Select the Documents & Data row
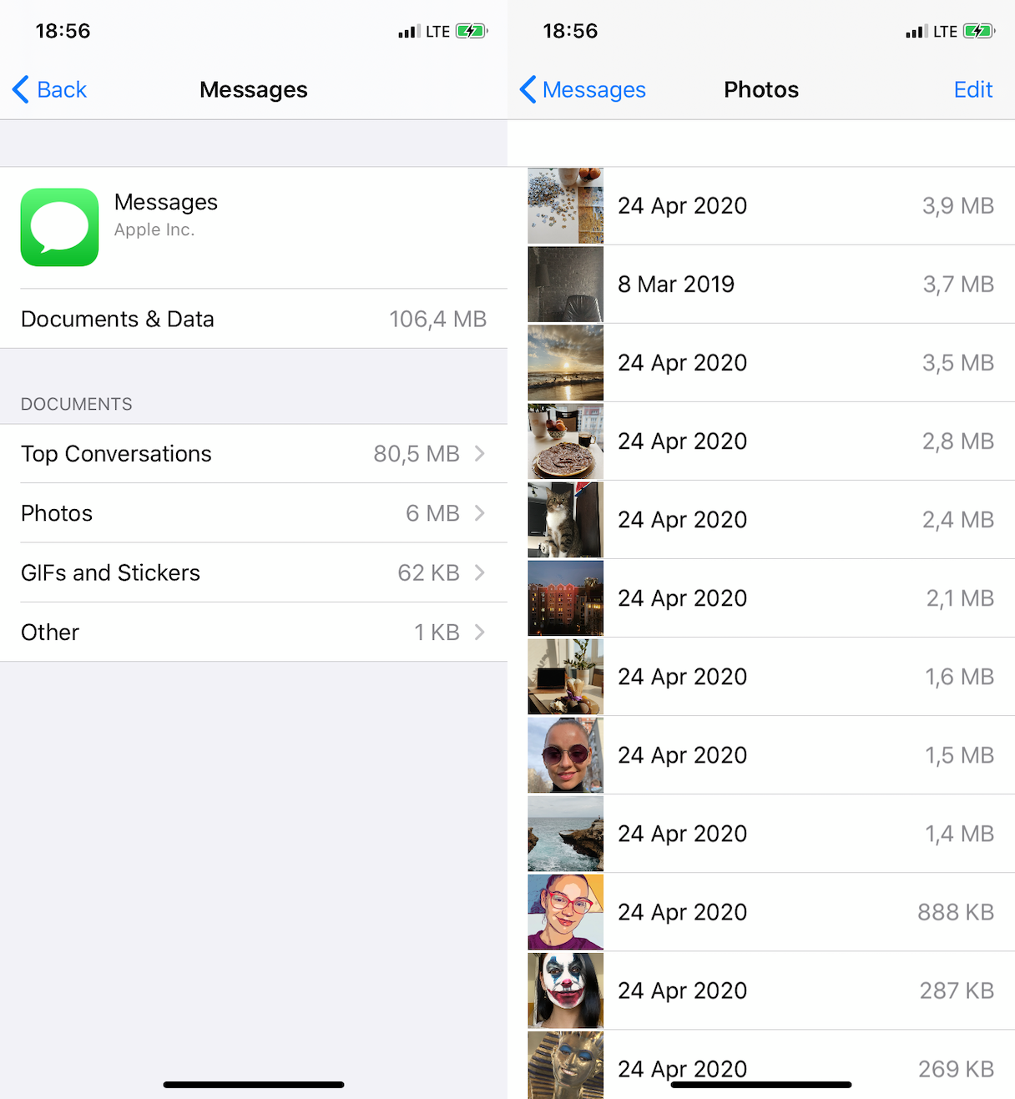Viewport: 1015px width, 1099px height. coord(254,319)
